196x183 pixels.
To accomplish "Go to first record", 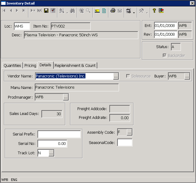I will click(4, 11).
